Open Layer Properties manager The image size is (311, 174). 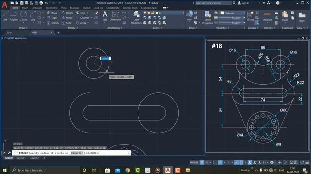136,17
